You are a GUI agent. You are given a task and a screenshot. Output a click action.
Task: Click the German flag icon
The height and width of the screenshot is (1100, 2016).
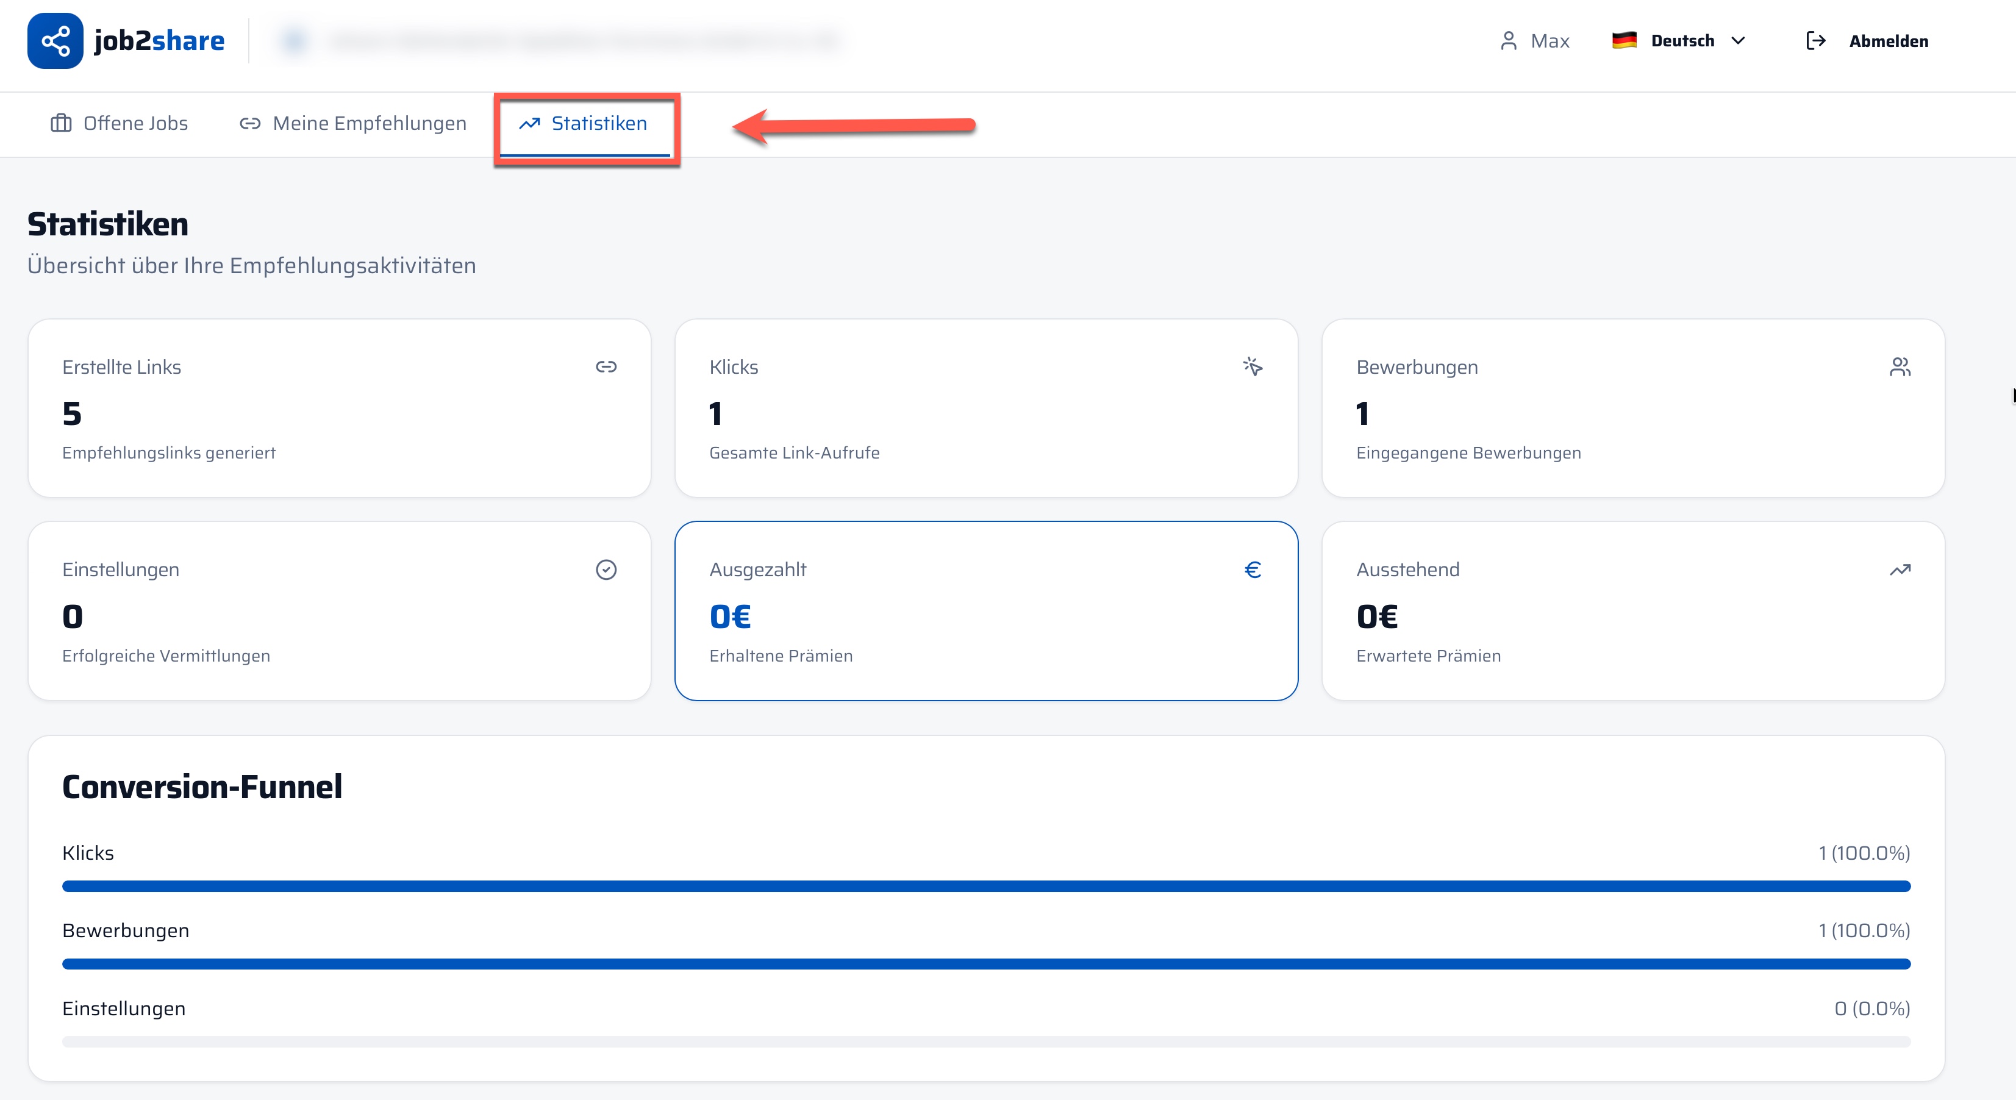coord(1624,41)
